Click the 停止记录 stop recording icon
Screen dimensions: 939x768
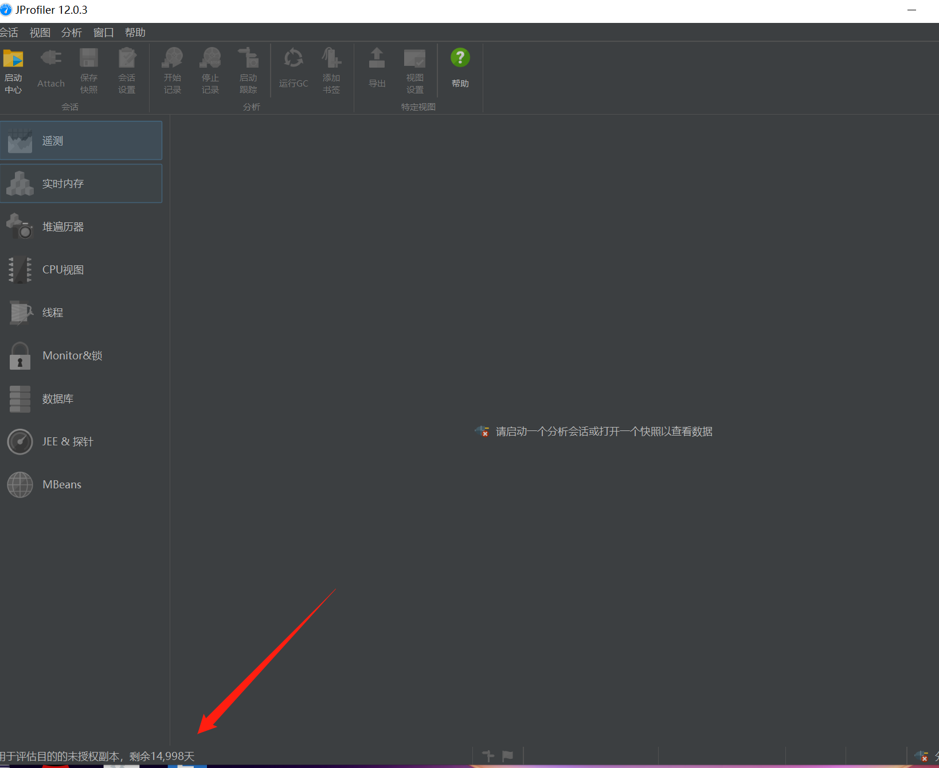(210, 58)
